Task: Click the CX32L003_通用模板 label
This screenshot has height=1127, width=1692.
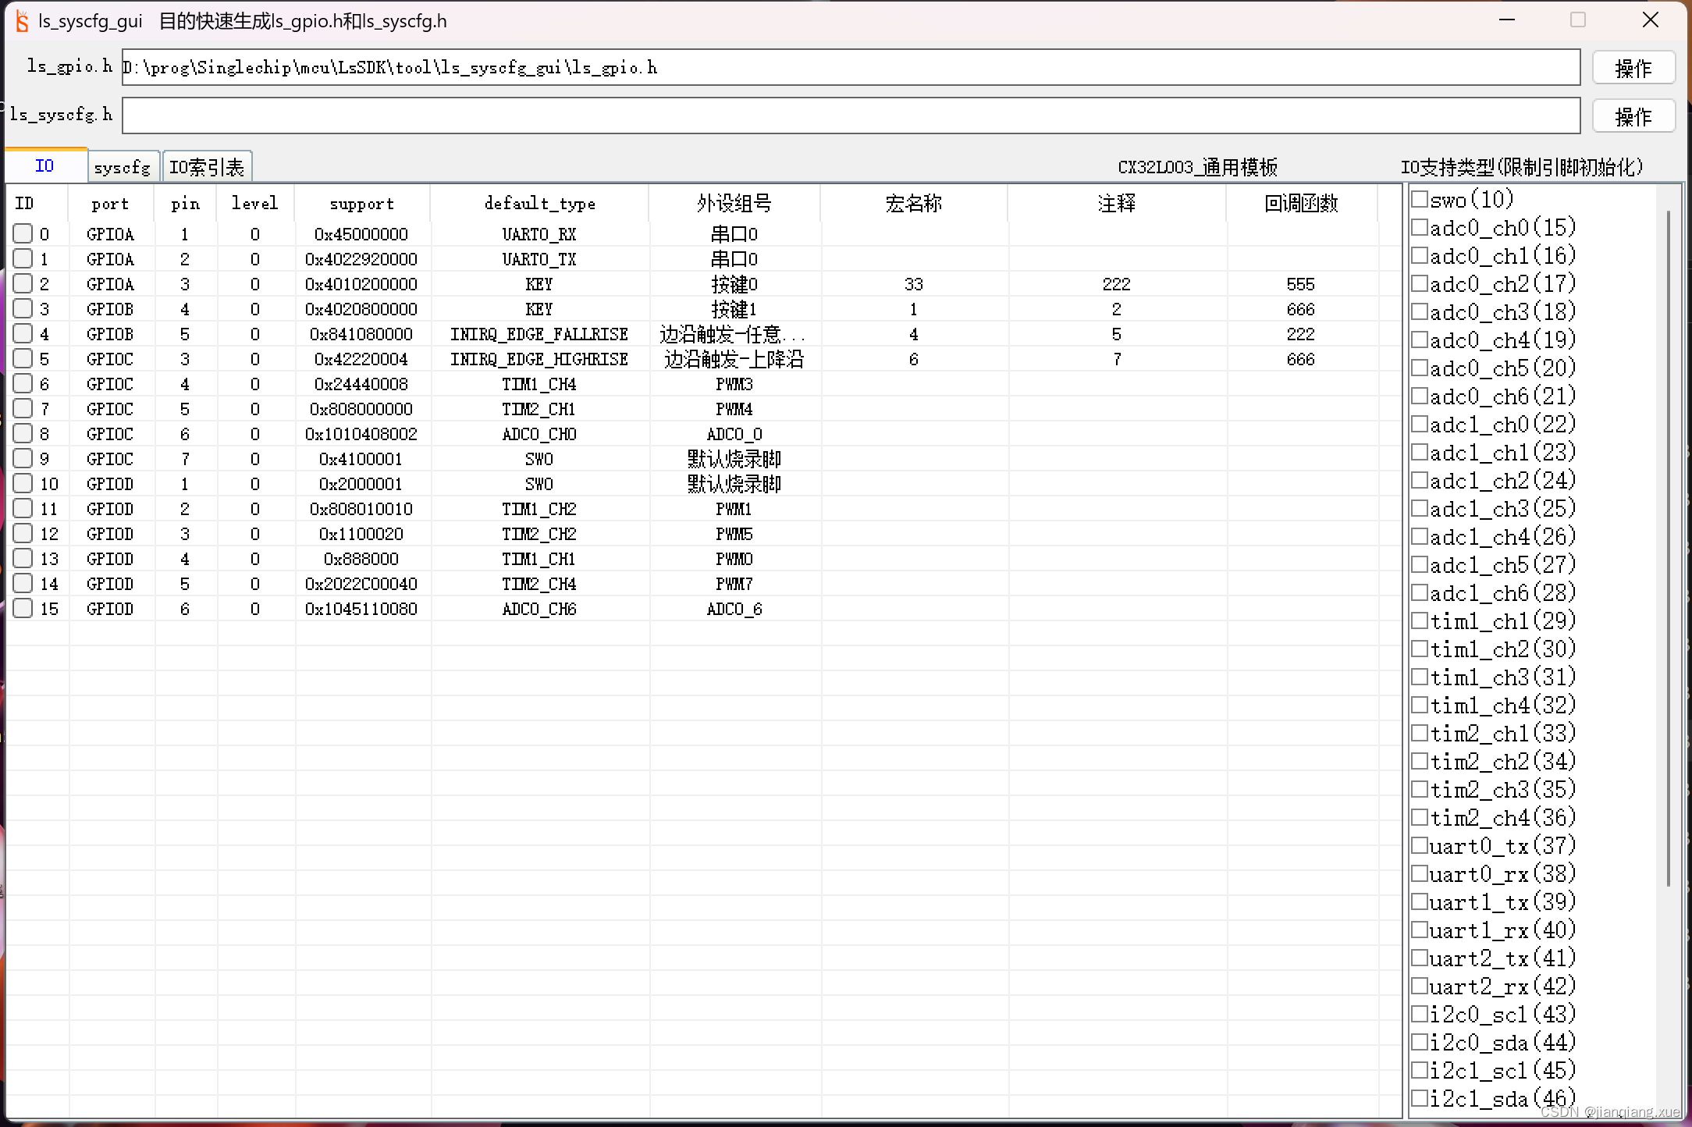Action: click(1198, 167)
